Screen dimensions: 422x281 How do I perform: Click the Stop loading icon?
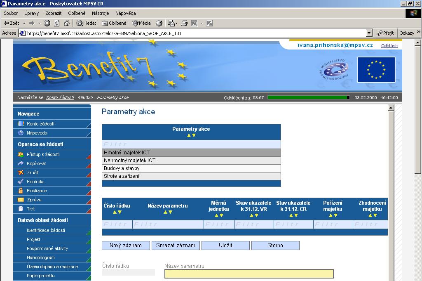(x=47, y=23)
